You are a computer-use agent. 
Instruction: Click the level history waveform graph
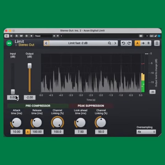coord(91,73)
